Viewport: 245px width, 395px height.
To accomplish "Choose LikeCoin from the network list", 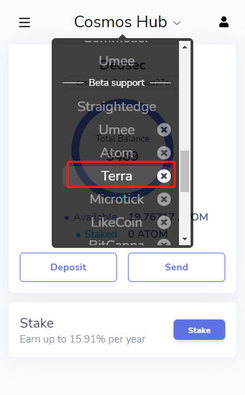I will point(116,223).
